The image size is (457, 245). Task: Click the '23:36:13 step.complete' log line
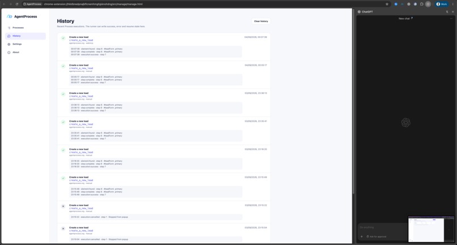coord(97,108)
